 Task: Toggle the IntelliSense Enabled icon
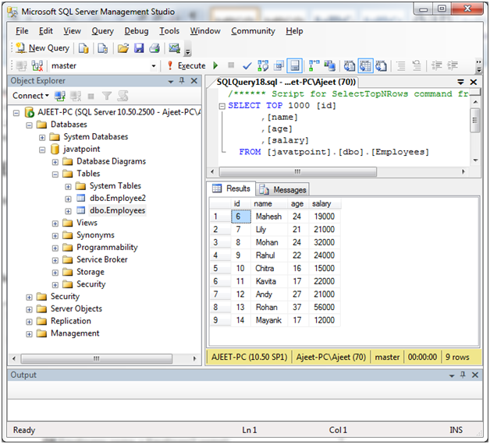click(294, 65)
